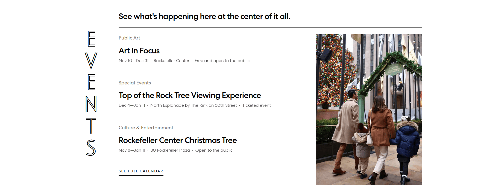
Task: Select the Public Art category label
Action: point(129,38)
